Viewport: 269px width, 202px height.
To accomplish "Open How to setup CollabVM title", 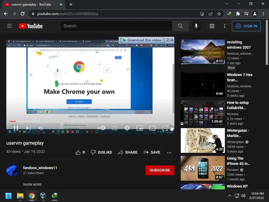I will pos(238,105).
